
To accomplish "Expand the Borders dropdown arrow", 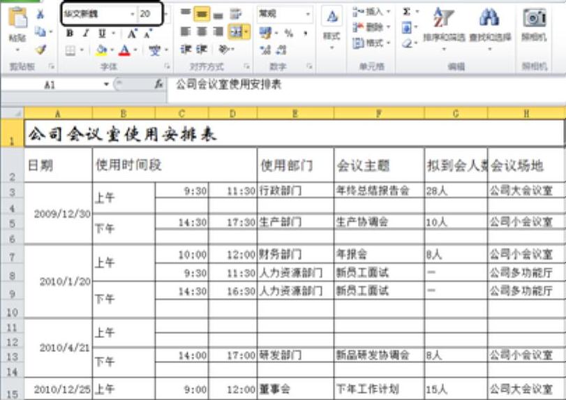I will coord(82,50).
